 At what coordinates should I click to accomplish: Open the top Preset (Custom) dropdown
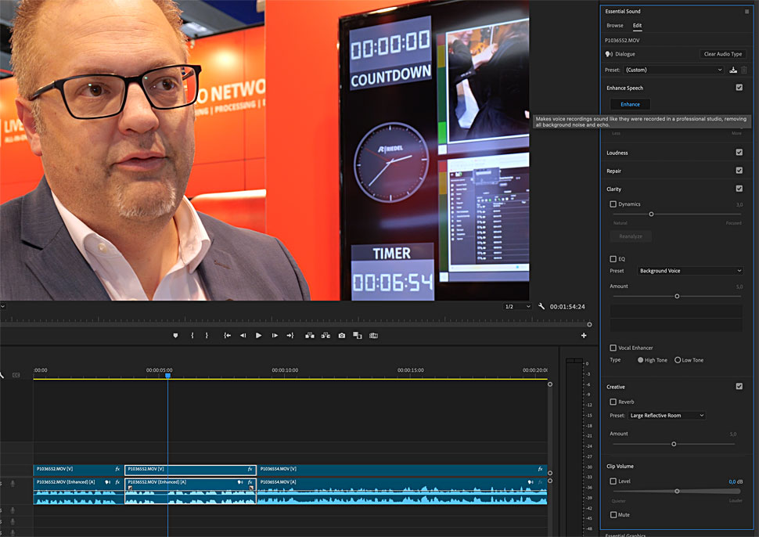click(674, 70)
